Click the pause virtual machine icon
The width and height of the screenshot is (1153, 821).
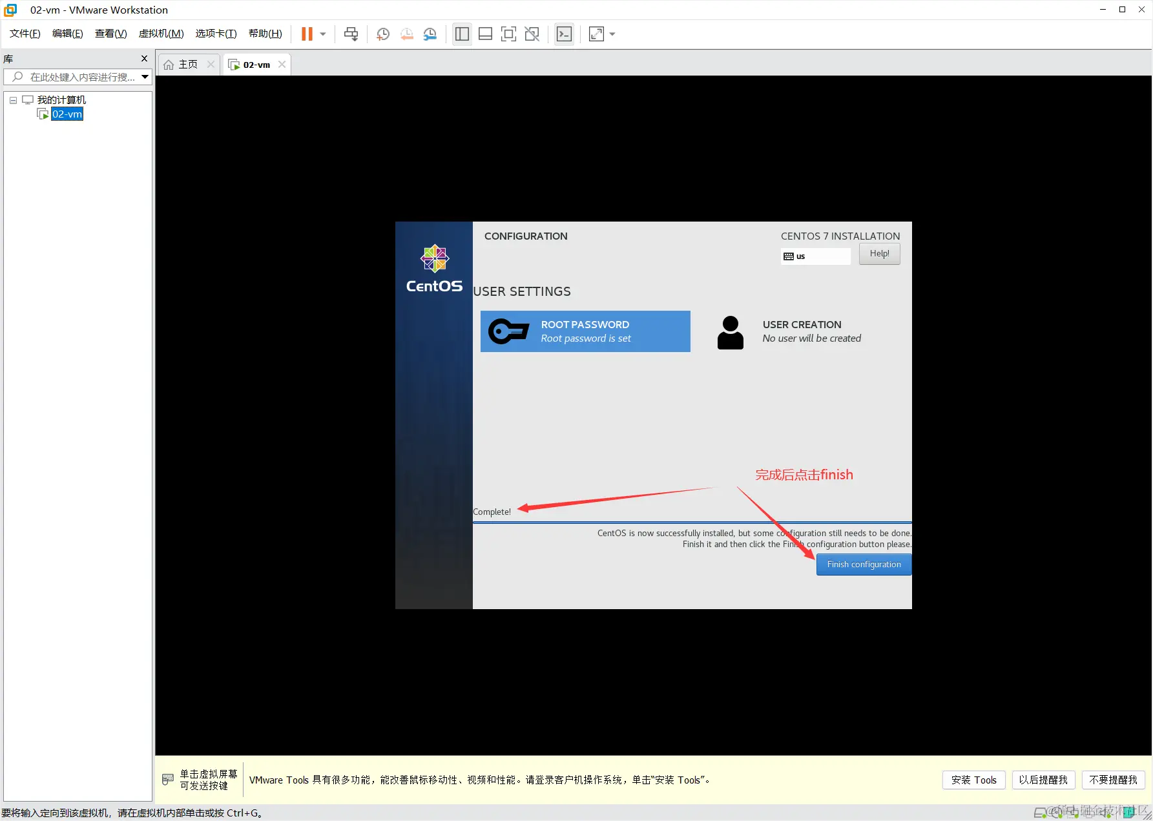307,34
